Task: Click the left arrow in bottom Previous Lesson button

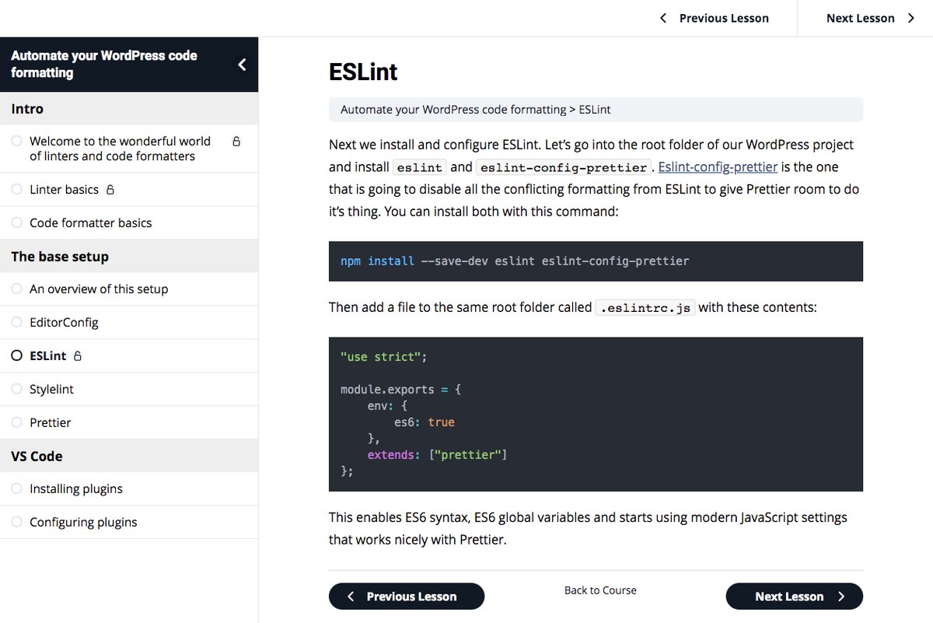Action: pyautogui.click(x=351, y=597)
